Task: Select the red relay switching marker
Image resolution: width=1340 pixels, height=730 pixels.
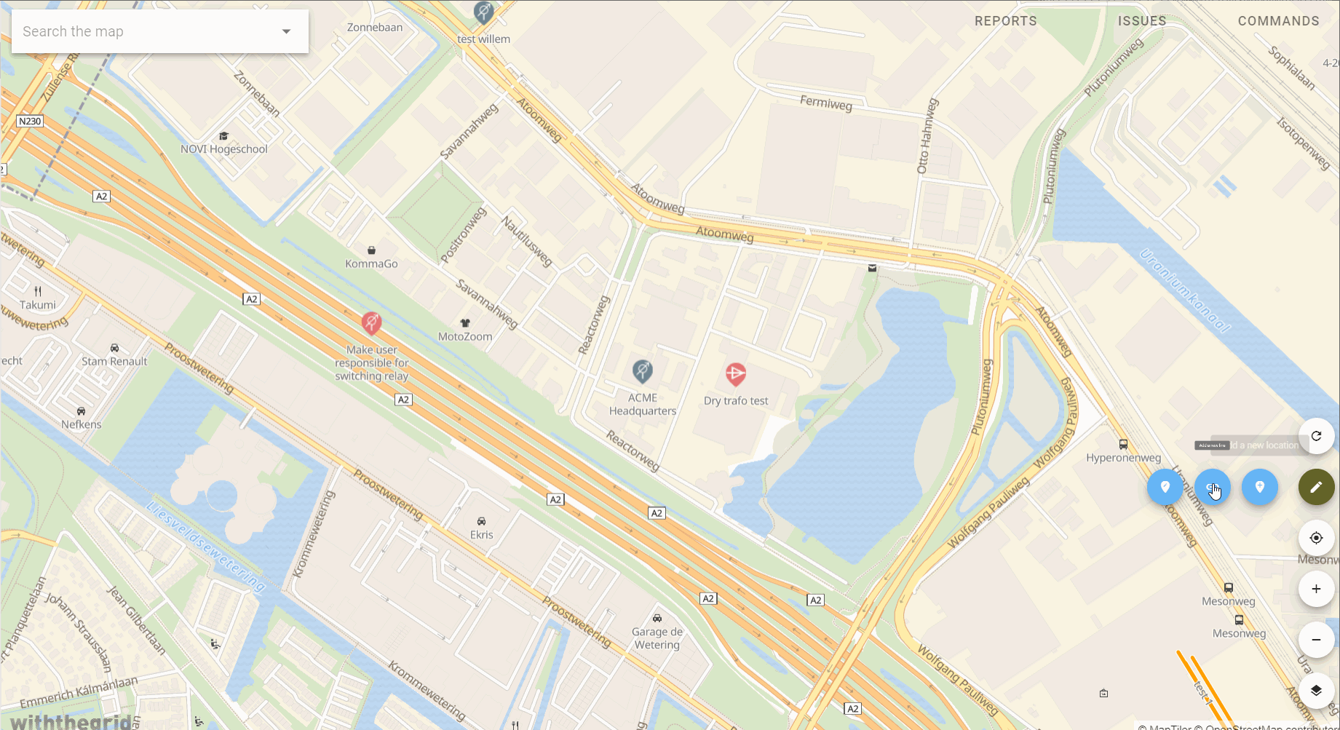Action: (371, 323)
